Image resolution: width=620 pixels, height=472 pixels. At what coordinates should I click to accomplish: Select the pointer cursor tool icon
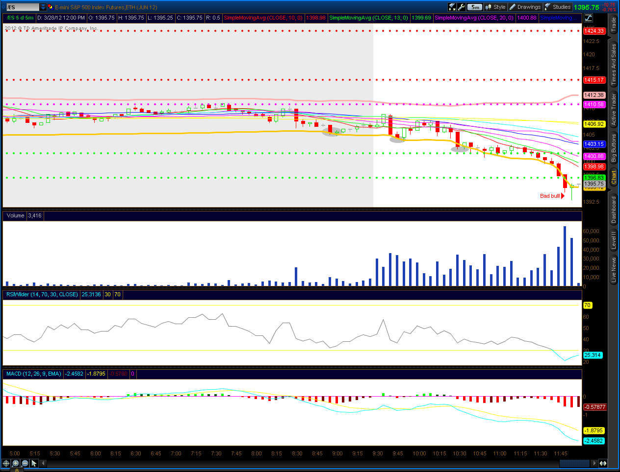(x=34, y=463)
